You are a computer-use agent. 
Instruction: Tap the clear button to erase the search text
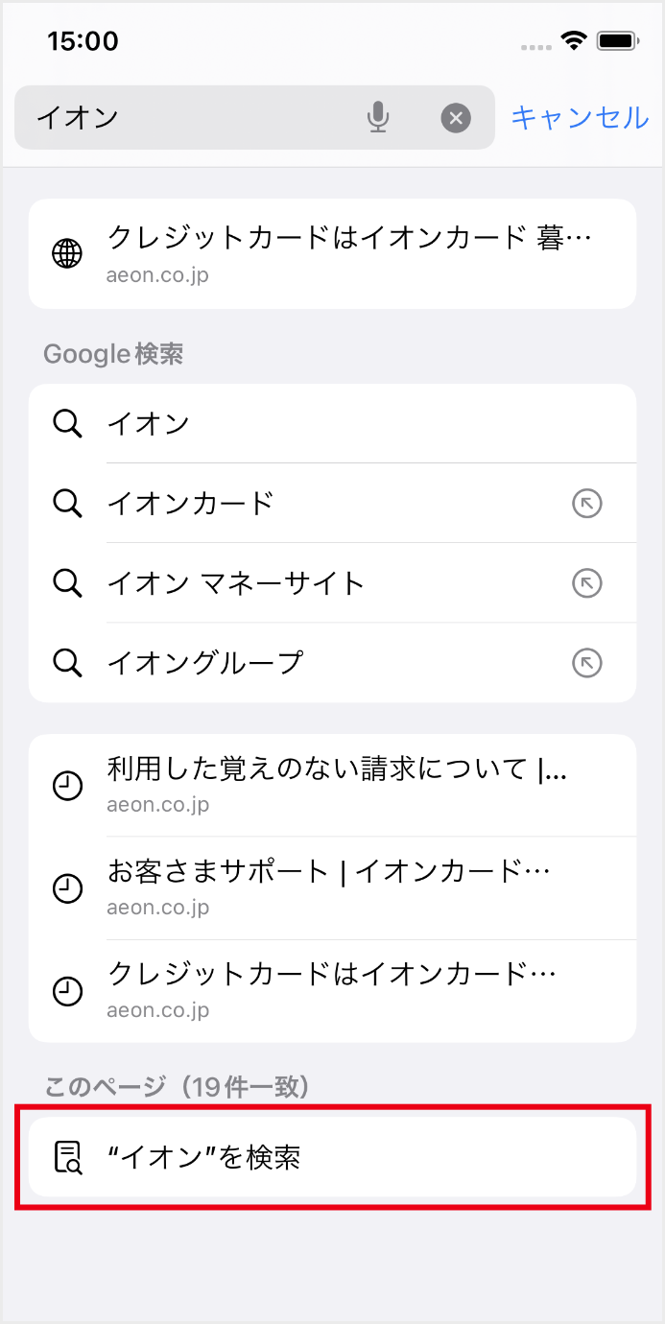click(456, 118)
